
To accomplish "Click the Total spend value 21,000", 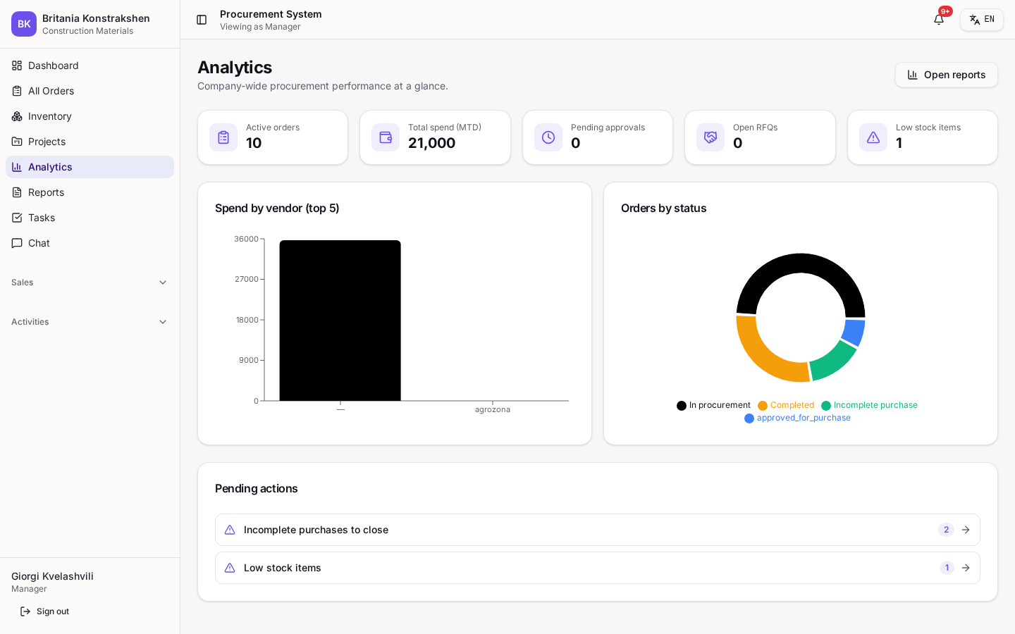I will [x=432, y=143].
